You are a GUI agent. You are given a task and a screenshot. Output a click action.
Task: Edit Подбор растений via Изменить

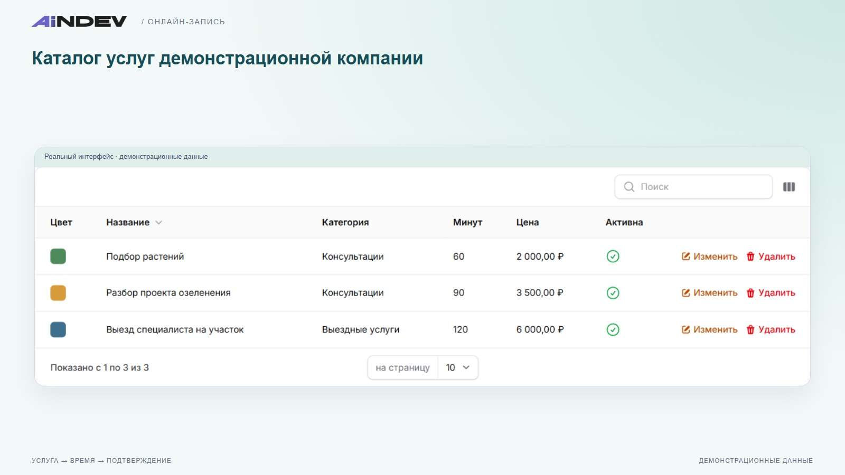709,256
